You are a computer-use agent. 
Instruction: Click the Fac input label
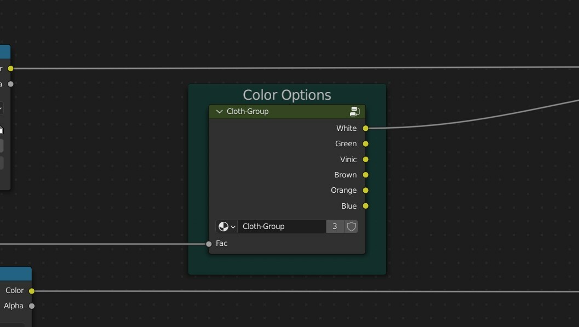point(221,244)
